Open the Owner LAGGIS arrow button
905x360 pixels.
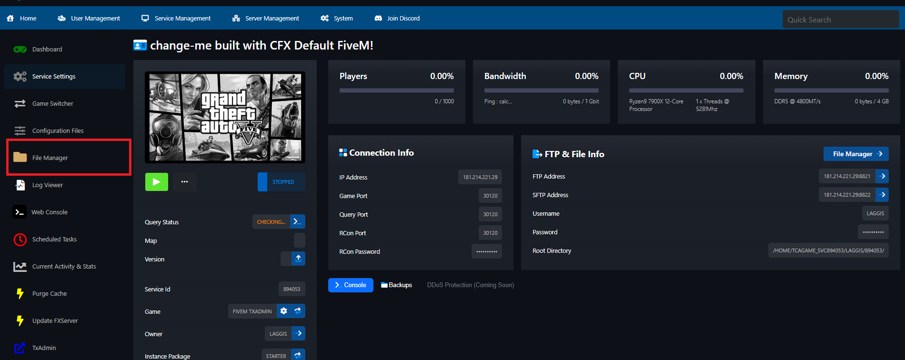pos(299,333)
